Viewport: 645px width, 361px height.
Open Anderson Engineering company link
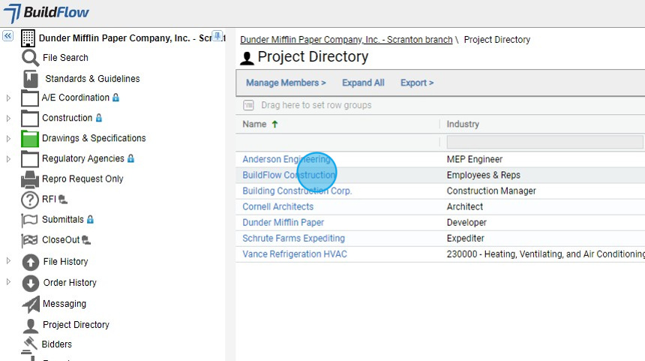click(x=286, y=159)
